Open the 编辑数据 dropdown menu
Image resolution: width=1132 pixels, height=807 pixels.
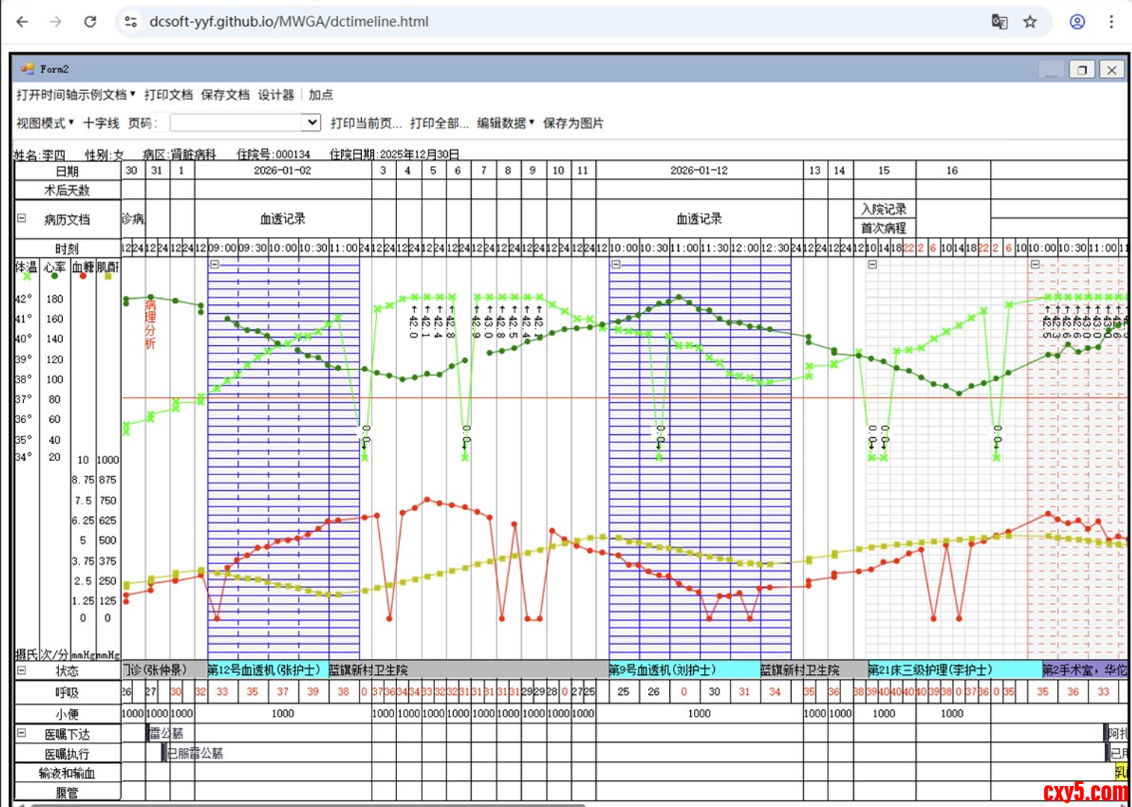505,123
